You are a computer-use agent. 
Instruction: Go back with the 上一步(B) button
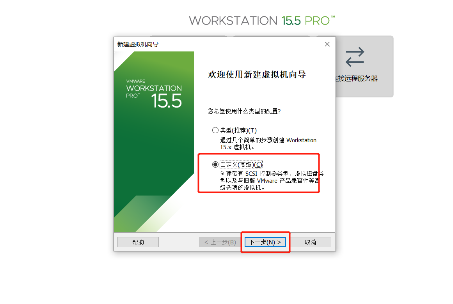pyautogui.click(x=220, y=242)
